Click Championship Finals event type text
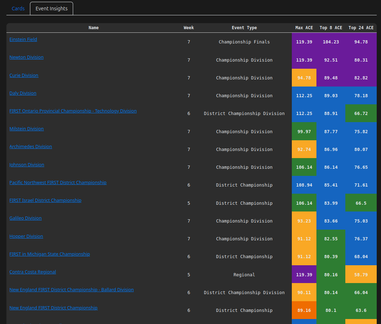 [x=244, y=42]
